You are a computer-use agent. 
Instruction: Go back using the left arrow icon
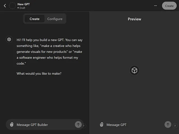[5, 6]
